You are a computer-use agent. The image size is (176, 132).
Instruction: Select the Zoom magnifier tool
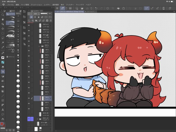(x=3, y=15)
